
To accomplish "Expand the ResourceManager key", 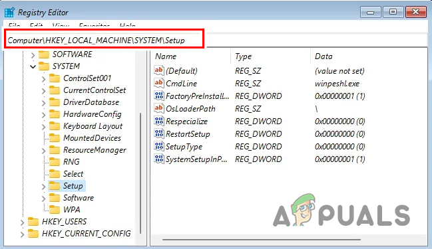I will pyautogui.click(x=43, y=151).
